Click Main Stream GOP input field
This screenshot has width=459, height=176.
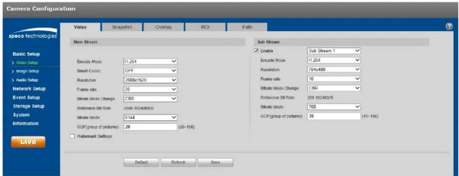click(150, 127)
